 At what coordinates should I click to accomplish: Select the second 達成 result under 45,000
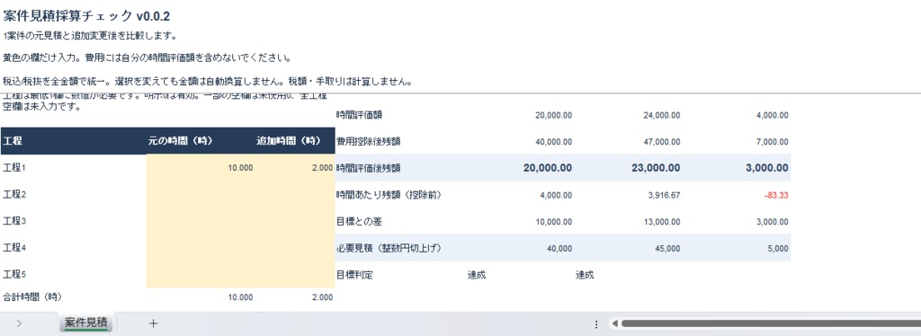(585, 274)
